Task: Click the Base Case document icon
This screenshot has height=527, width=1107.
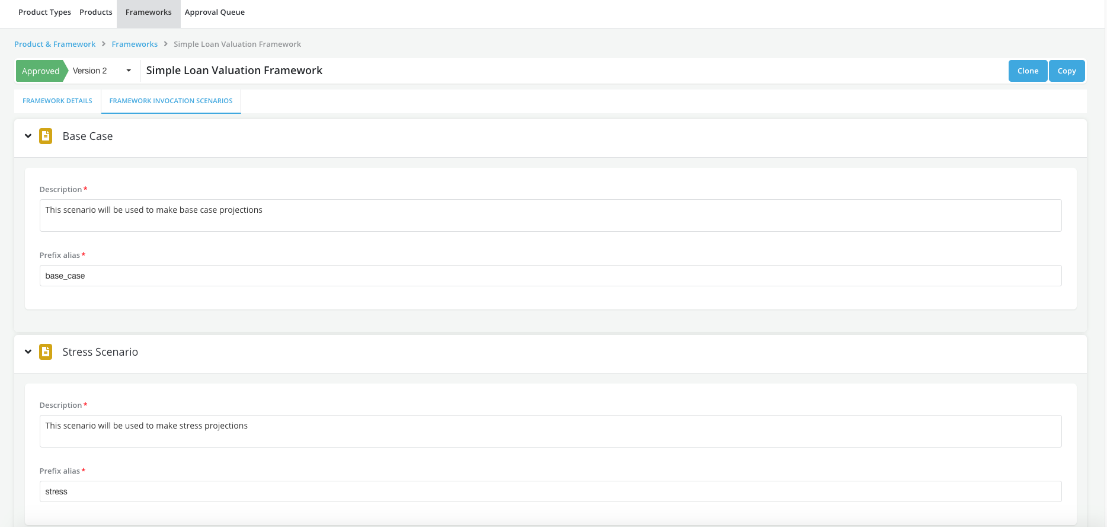Action: pyautogui.click(x=46, y=136)
